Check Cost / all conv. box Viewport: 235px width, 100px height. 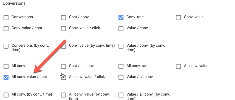[63, 66]
